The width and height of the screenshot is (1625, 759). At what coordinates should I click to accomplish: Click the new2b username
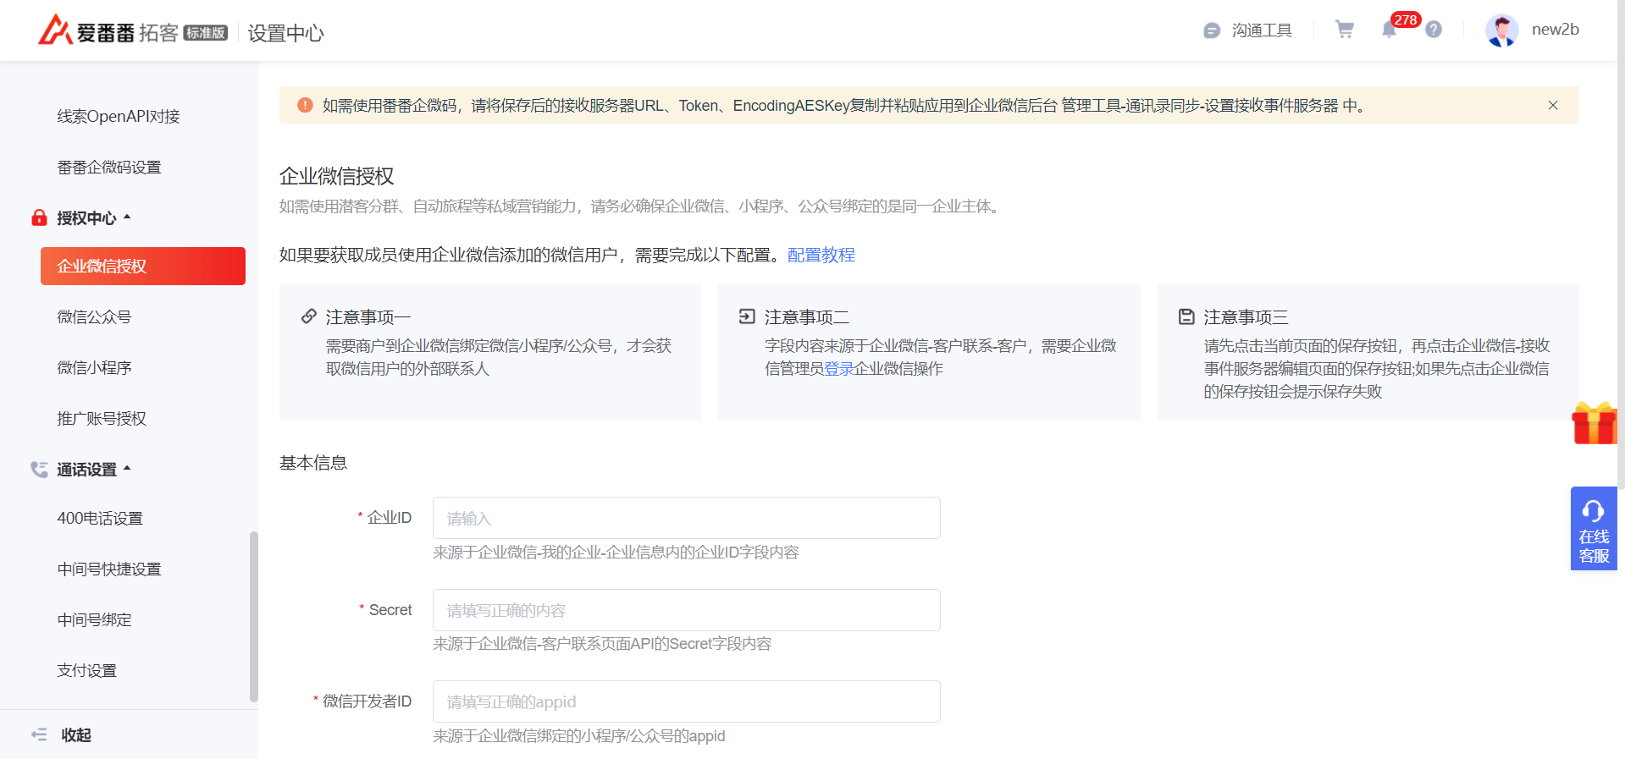1555,30
